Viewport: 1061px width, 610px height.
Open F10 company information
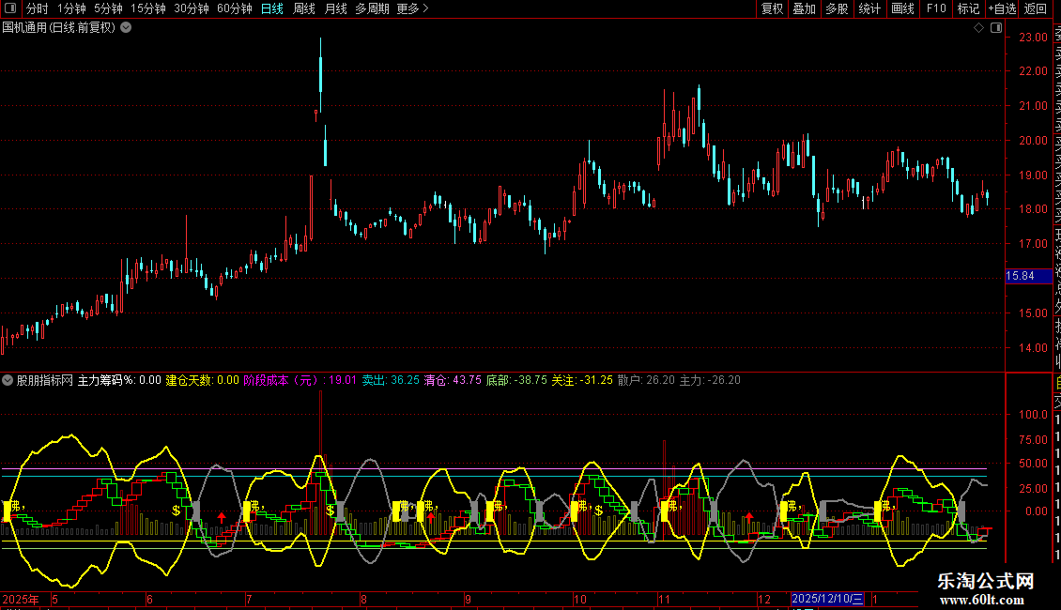point(936,9)
